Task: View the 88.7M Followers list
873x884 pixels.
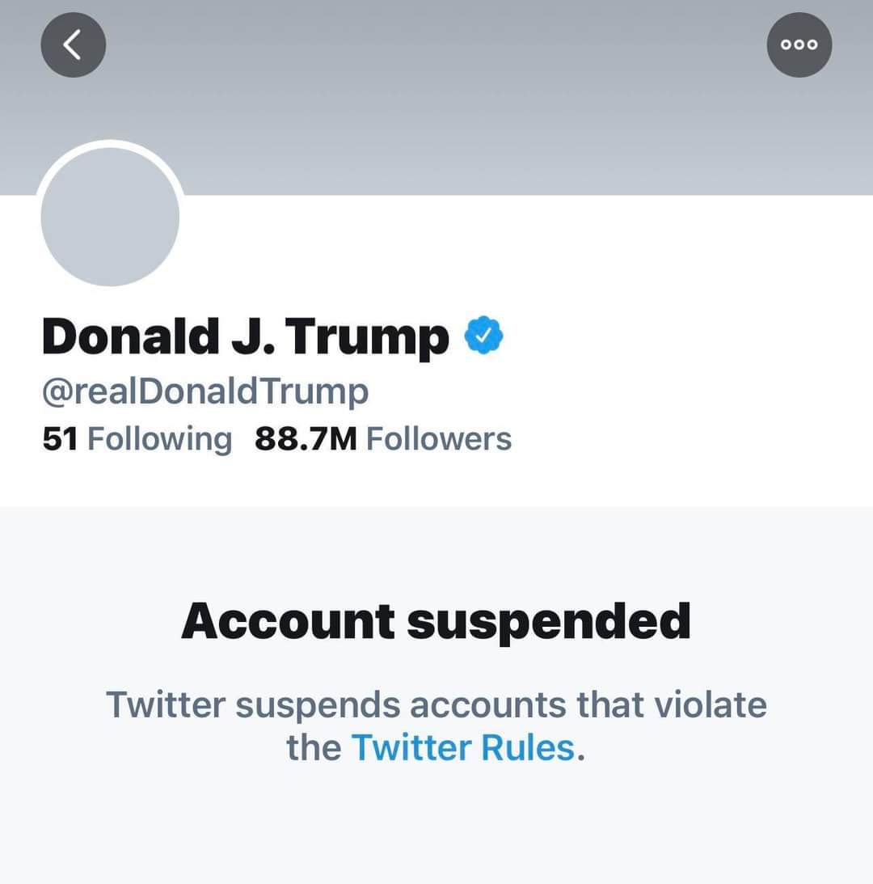Action: coord(382,439)
